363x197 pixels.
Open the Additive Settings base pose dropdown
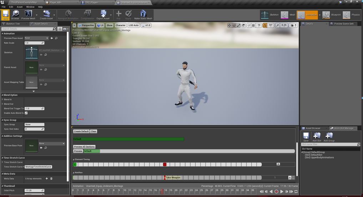52,144
